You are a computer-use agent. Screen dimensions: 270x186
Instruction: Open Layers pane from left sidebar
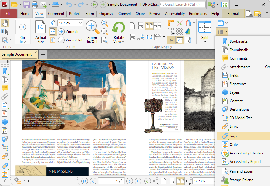[x=5, y=122]
